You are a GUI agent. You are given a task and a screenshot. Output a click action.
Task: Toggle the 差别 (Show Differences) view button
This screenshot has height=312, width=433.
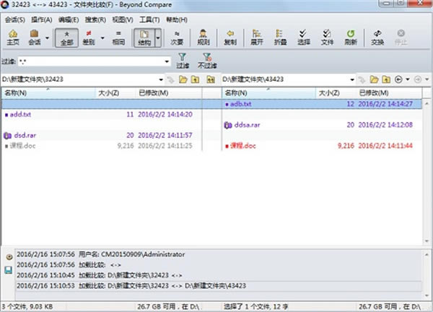(x=89, y=36)
